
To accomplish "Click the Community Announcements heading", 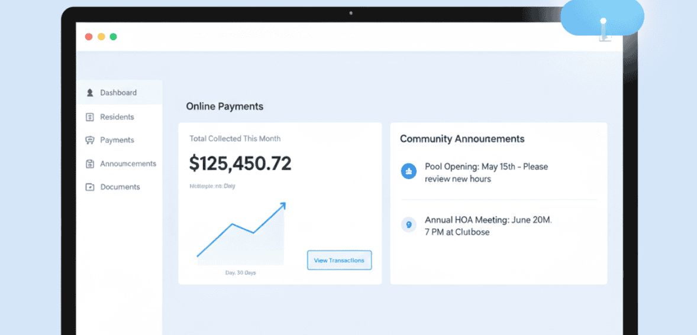I will (x=462, y=139).
